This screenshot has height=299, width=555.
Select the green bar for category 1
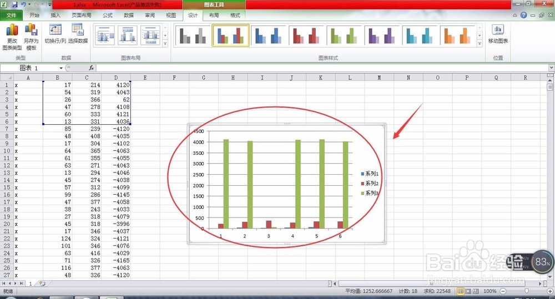coord(226,184)
